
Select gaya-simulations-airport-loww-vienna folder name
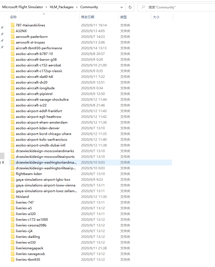click(45, 185)
